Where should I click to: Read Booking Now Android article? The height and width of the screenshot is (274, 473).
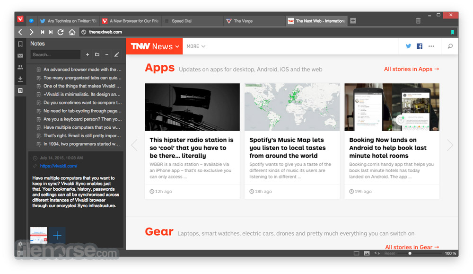click(388, 148)
